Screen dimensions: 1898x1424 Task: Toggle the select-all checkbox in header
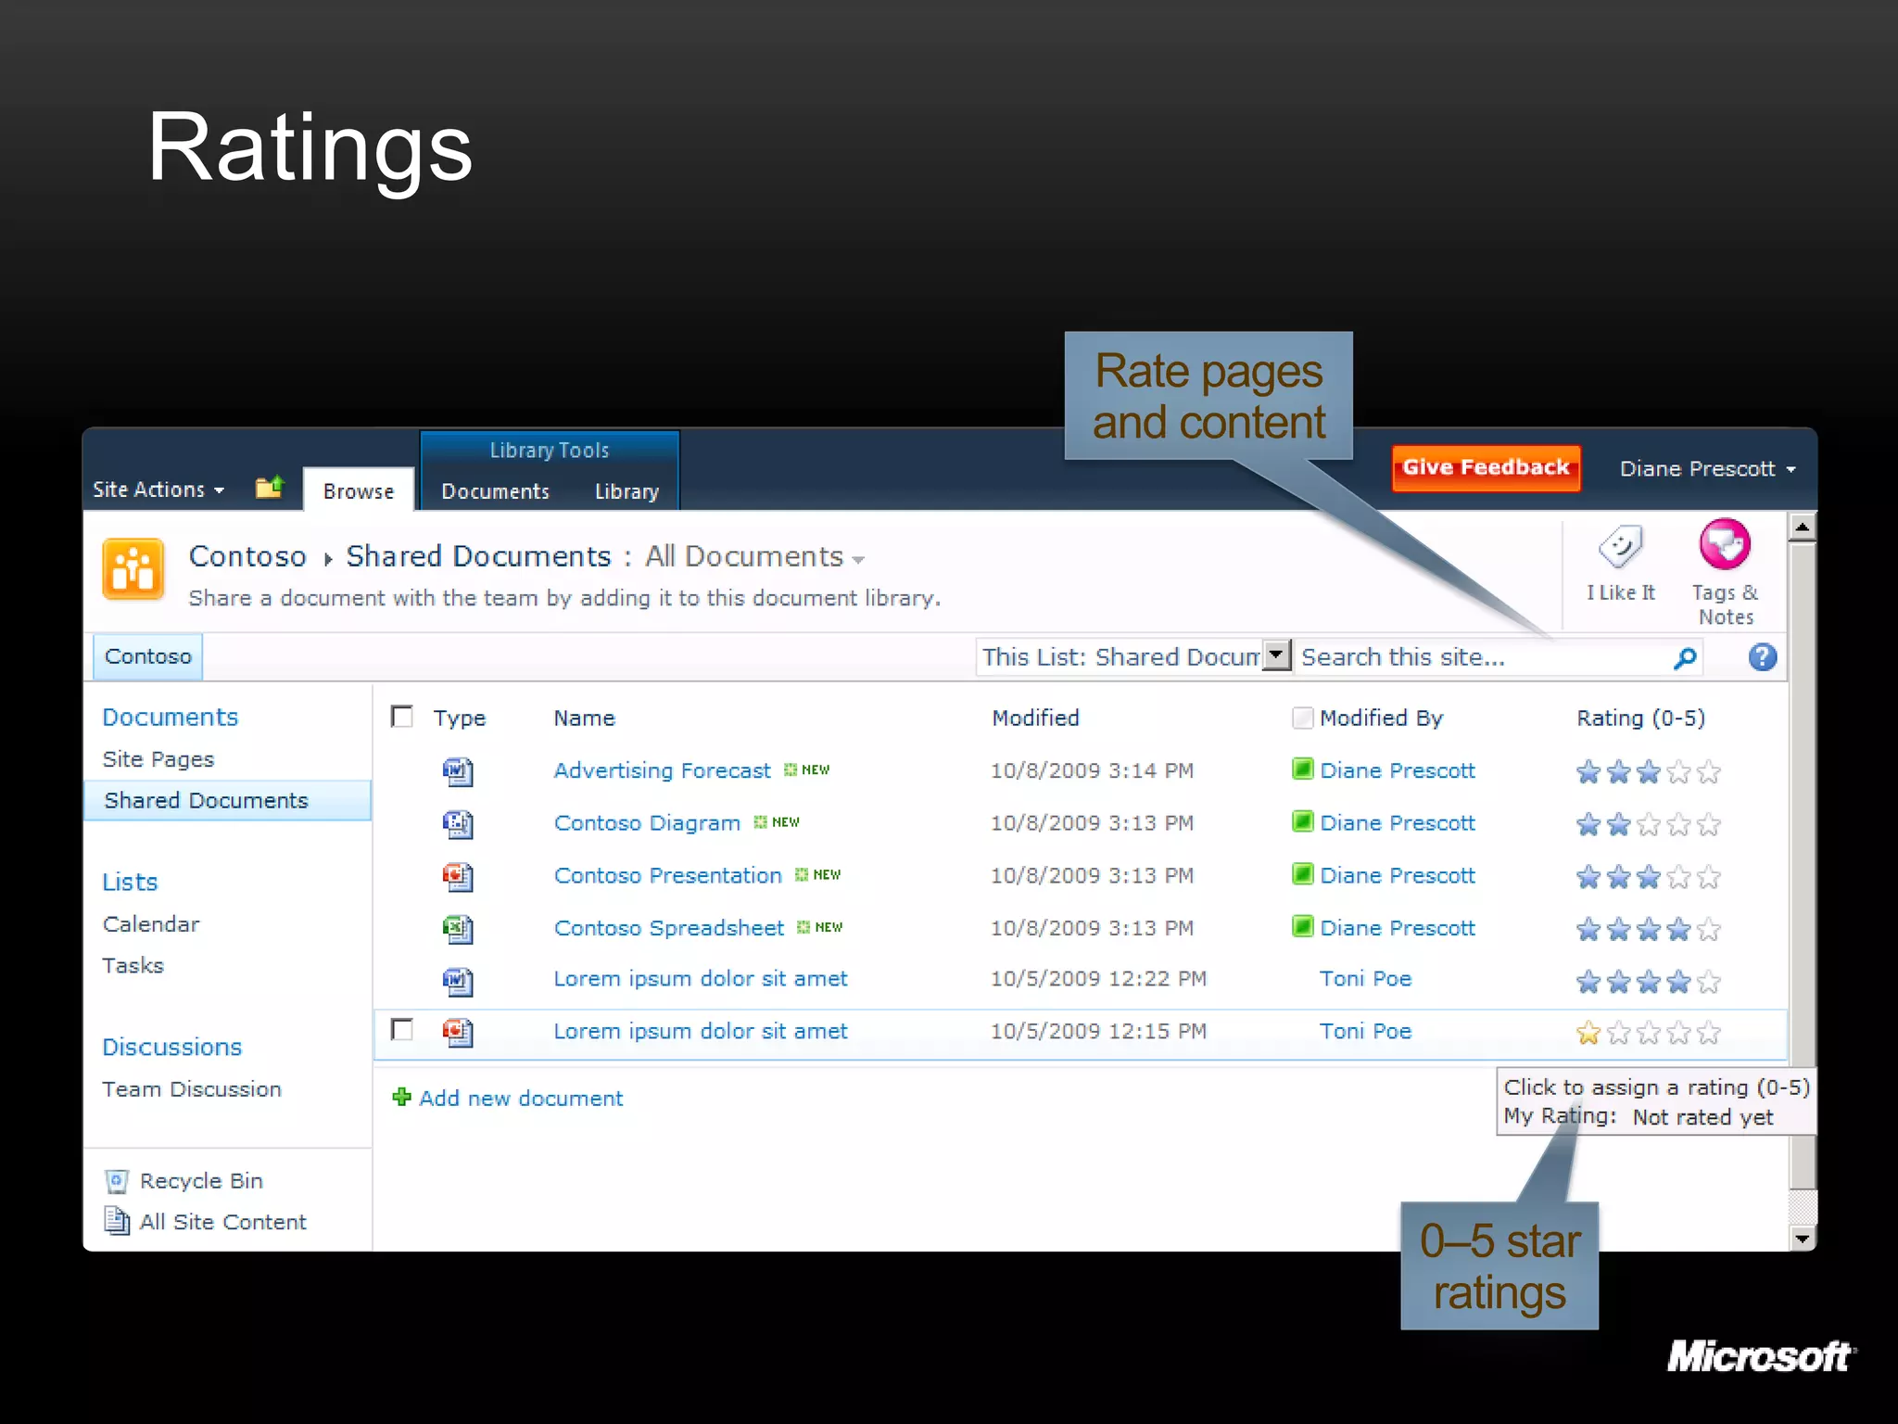point(402,717)
